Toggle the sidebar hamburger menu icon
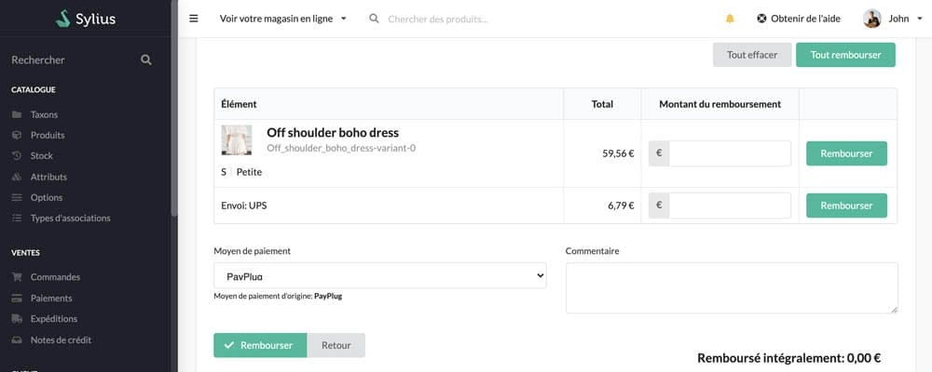 (194, 19)
